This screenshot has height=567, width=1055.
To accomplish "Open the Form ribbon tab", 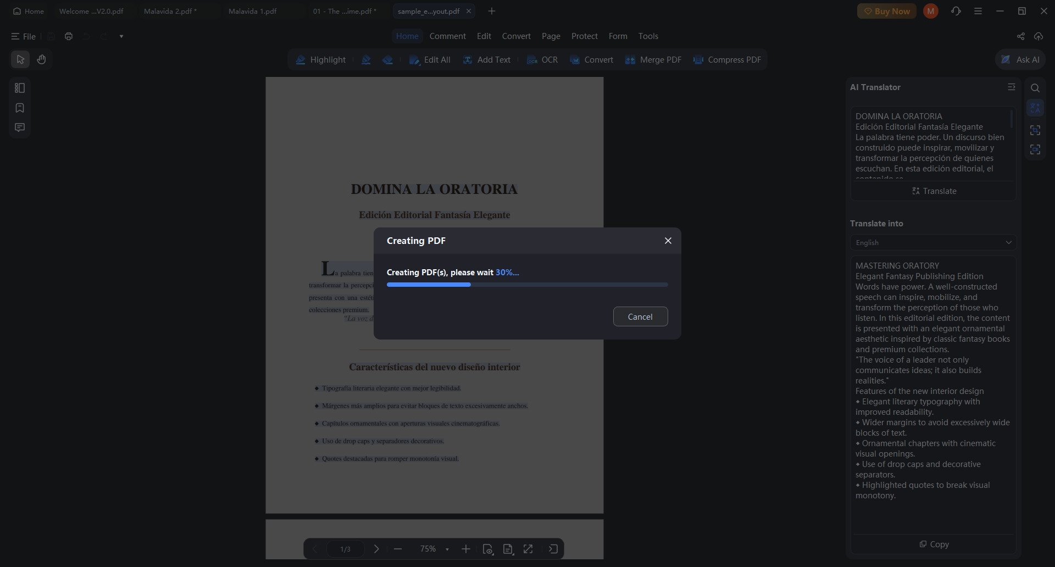I will click(618, 36).
